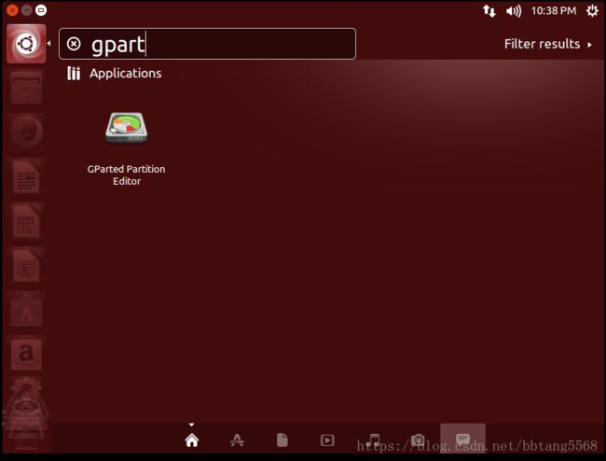
Task: Clear the Dash search text
Action: (x=74, y=44)
